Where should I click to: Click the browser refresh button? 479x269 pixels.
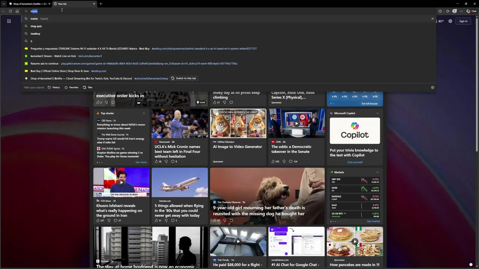[10, 11]
